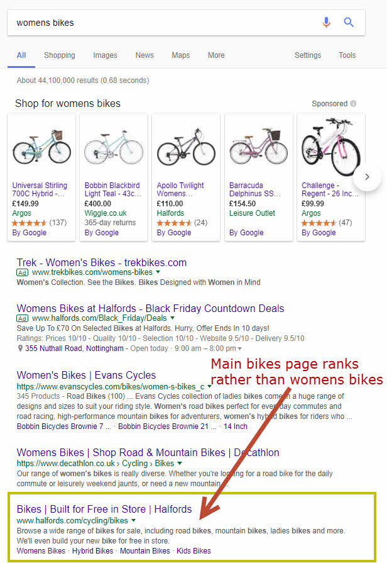The height and width of the screenshot is (563, 387).
Task: Click the next arrow on shopping carousel
Action: point(367,177)
